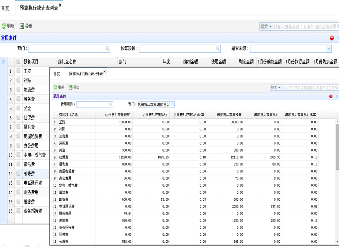Open the outer 搜索 dropdown arrow
This screenshot has width=339, height=247.
[x=270, y=27]
